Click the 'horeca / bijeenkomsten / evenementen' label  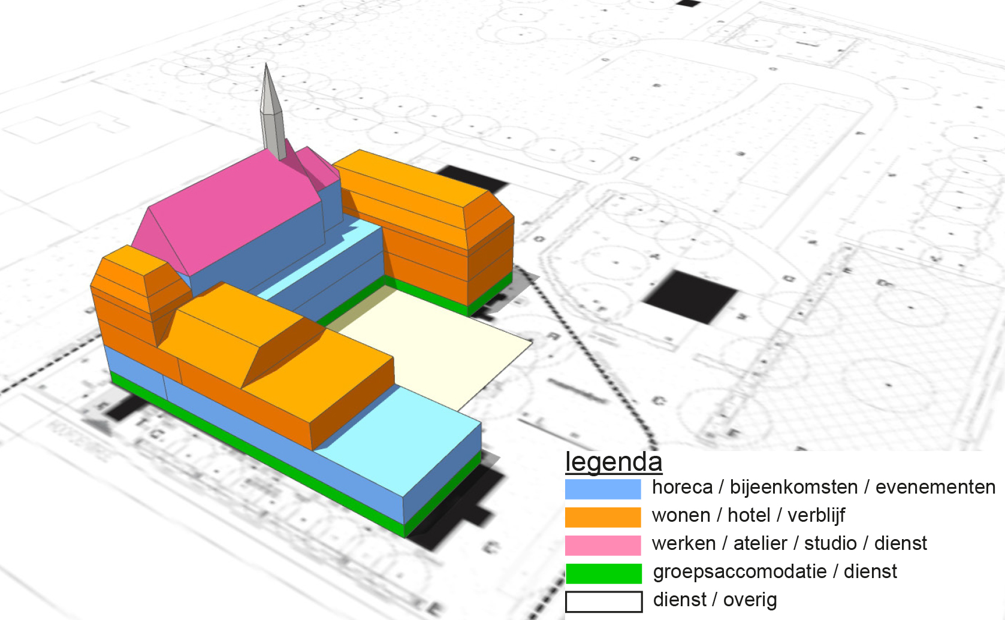pyautogui.click(x=823, y=487)
